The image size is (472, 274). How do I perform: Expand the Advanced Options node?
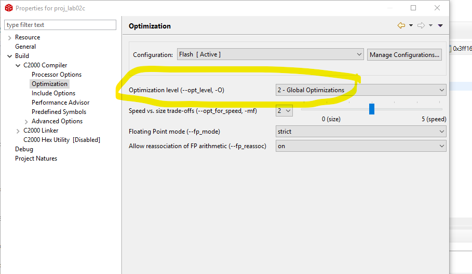[x=26, y=122]
